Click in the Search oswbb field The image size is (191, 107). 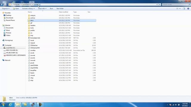click(175, 4)
